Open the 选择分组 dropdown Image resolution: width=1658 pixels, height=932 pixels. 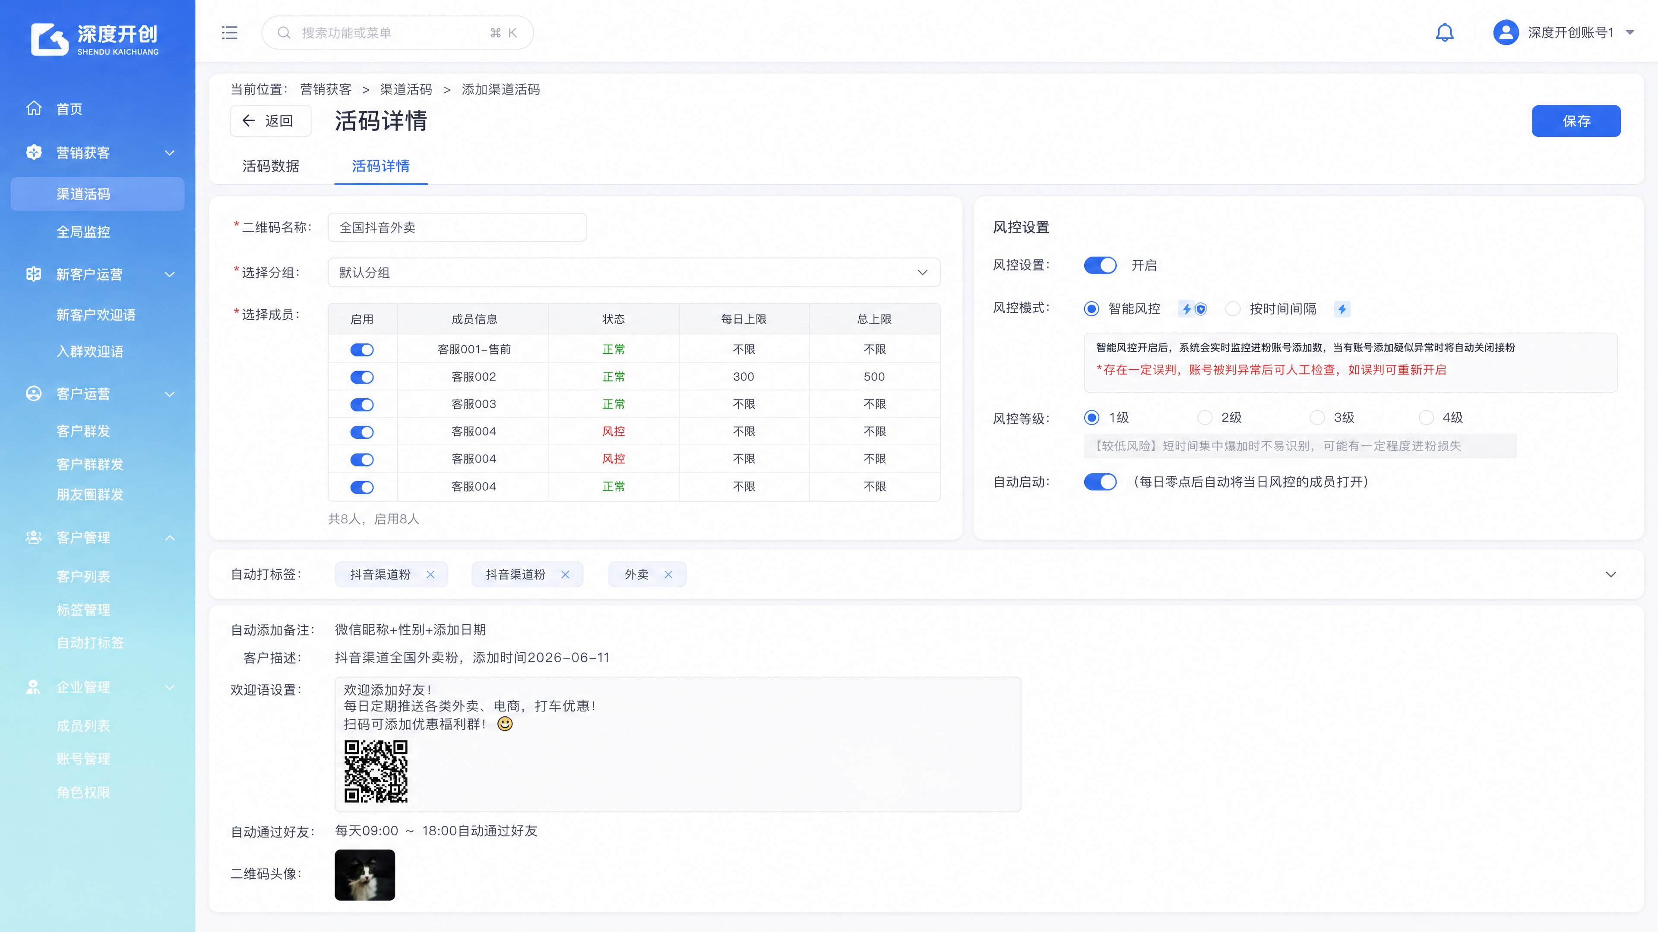(634, 273)
